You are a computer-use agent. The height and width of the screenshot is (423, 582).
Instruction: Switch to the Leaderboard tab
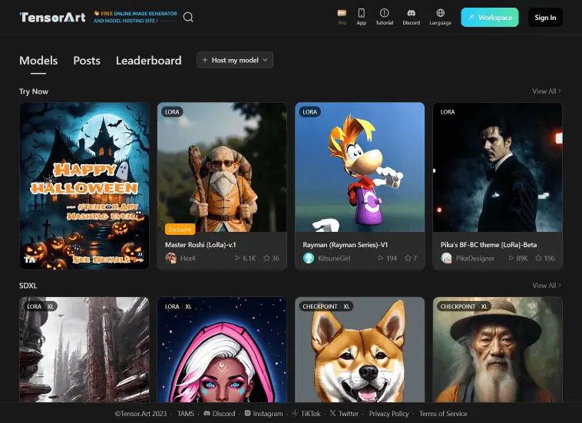coord(148,61)
